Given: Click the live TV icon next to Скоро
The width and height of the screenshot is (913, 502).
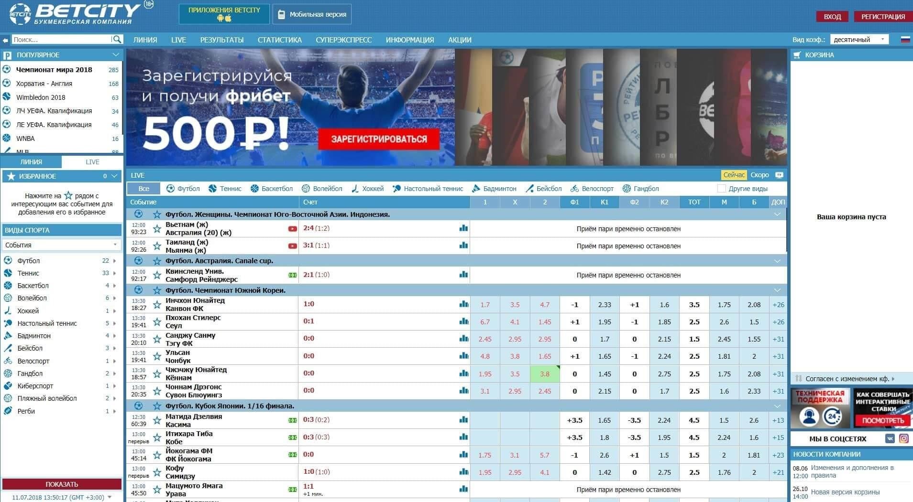Looking at the screenshot, I should click(779, 175).
